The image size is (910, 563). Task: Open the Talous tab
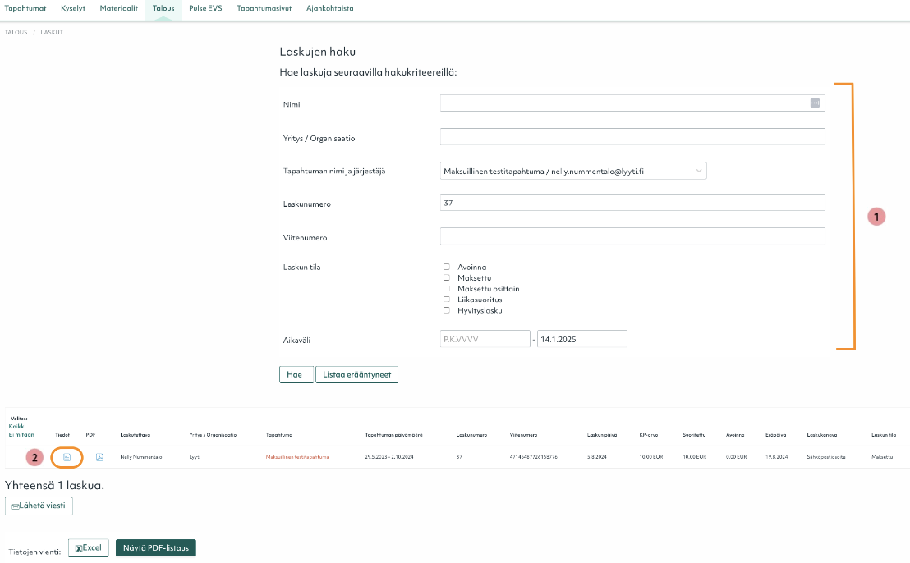point(163,8)
